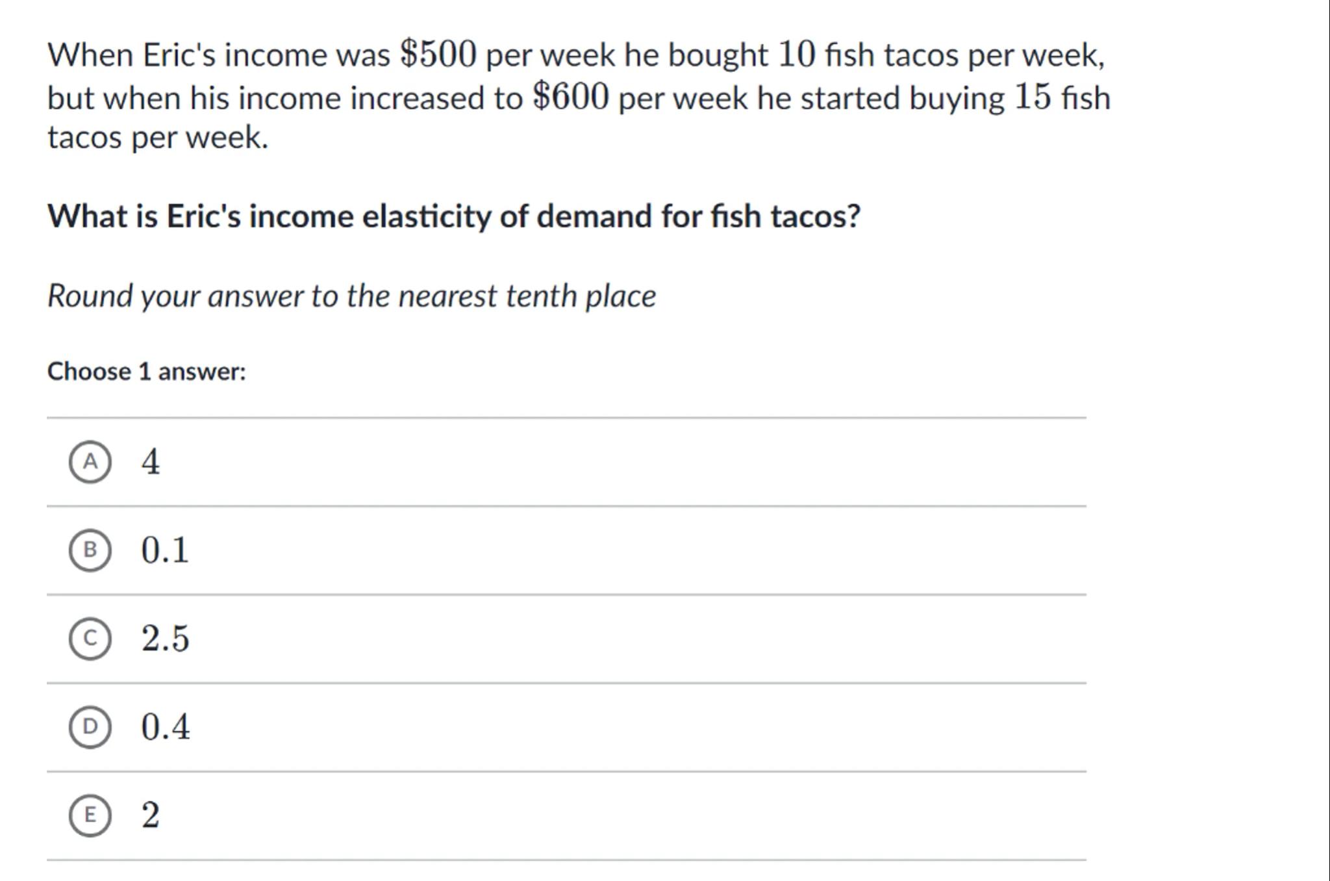
Task: Click the bold income elasticity question text
Action: pyautogui.click(x=454, y=216)
